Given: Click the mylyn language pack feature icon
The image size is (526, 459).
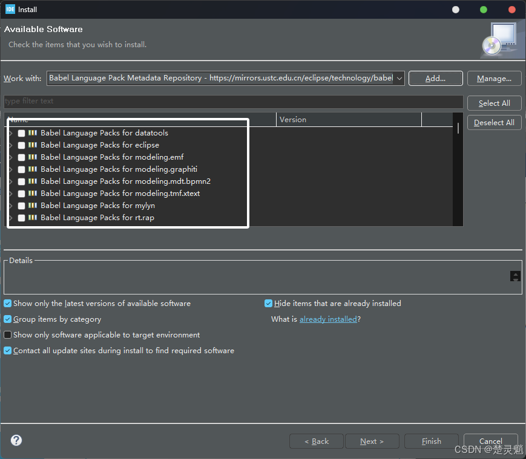Looking at the screenshot, I should 33,206.
